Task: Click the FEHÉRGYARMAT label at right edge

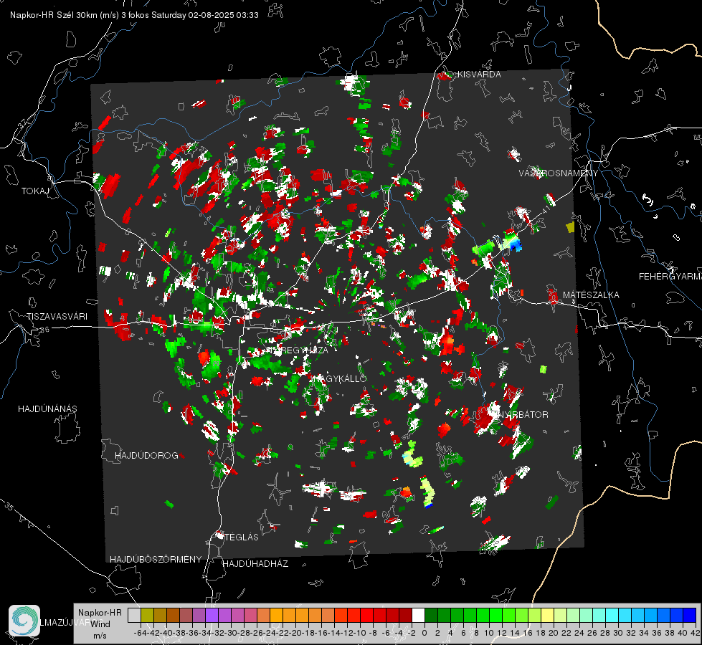Action: click(x=670, y=277)
